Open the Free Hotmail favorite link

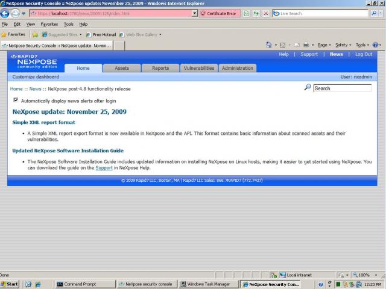pos(101,35)
